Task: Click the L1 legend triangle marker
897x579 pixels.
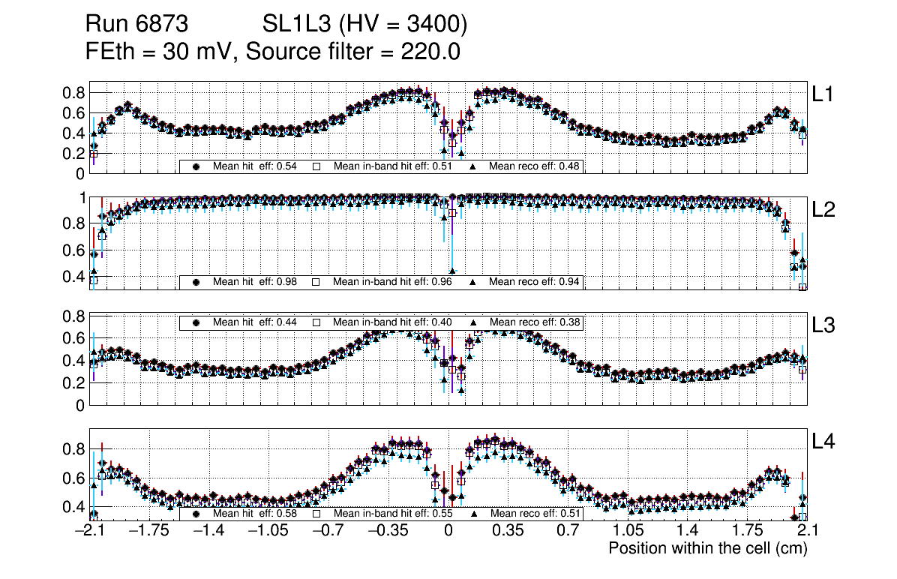Action: coord(474,166)
